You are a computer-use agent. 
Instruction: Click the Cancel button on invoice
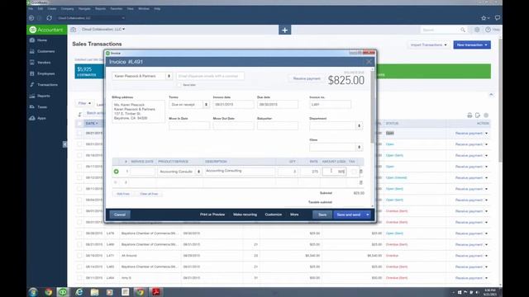(120, 214)
